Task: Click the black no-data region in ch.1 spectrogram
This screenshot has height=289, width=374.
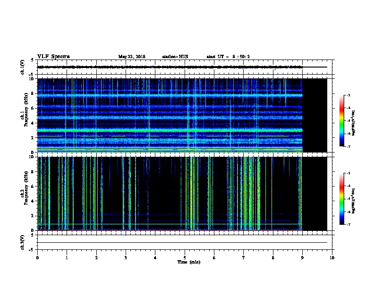Action: [315, 115]
